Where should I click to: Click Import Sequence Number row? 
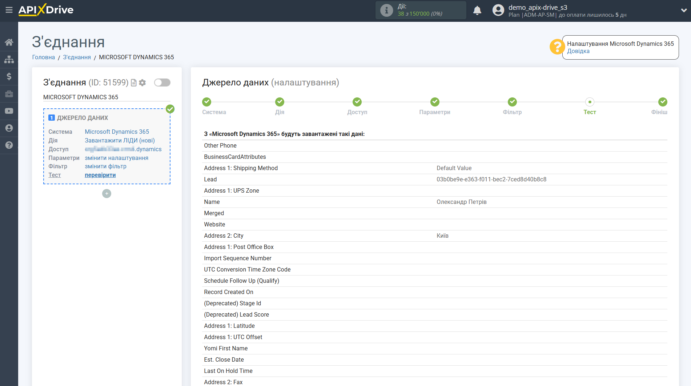pos(435,258)
